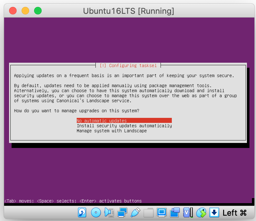Click the CPU virtualization status icon

tap(188, 213)
